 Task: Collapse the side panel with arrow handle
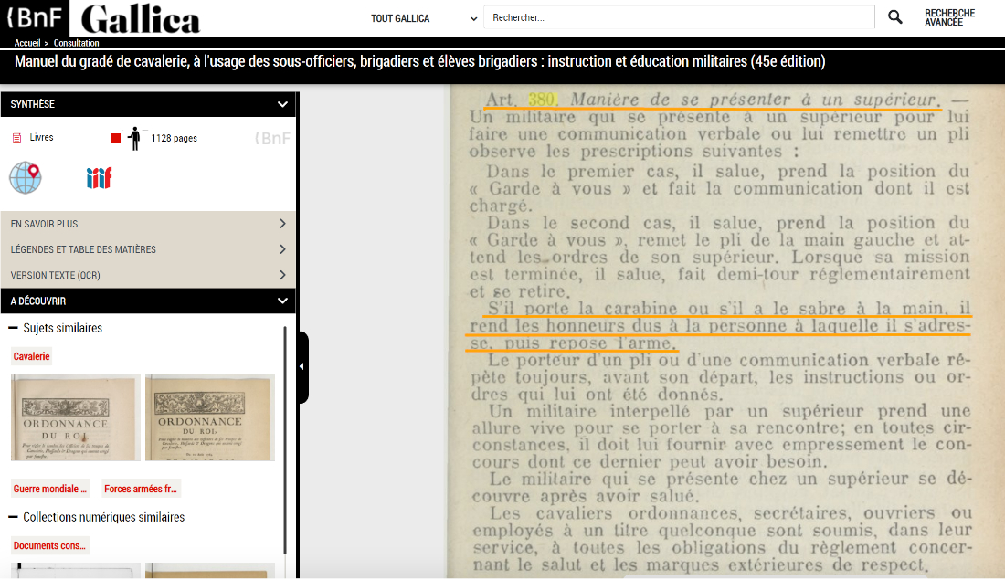tap(302, 367)
